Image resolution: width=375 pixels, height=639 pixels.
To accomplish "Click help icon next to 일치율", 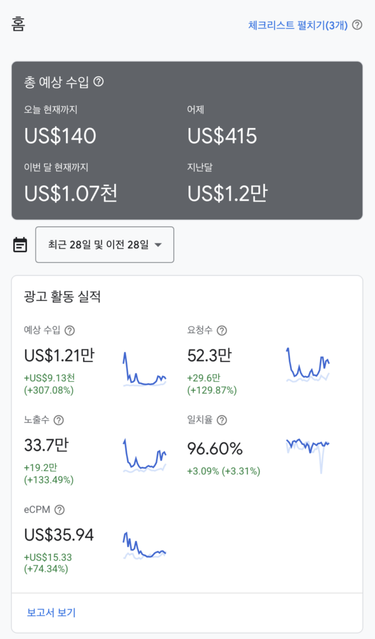I will point(222,421).
